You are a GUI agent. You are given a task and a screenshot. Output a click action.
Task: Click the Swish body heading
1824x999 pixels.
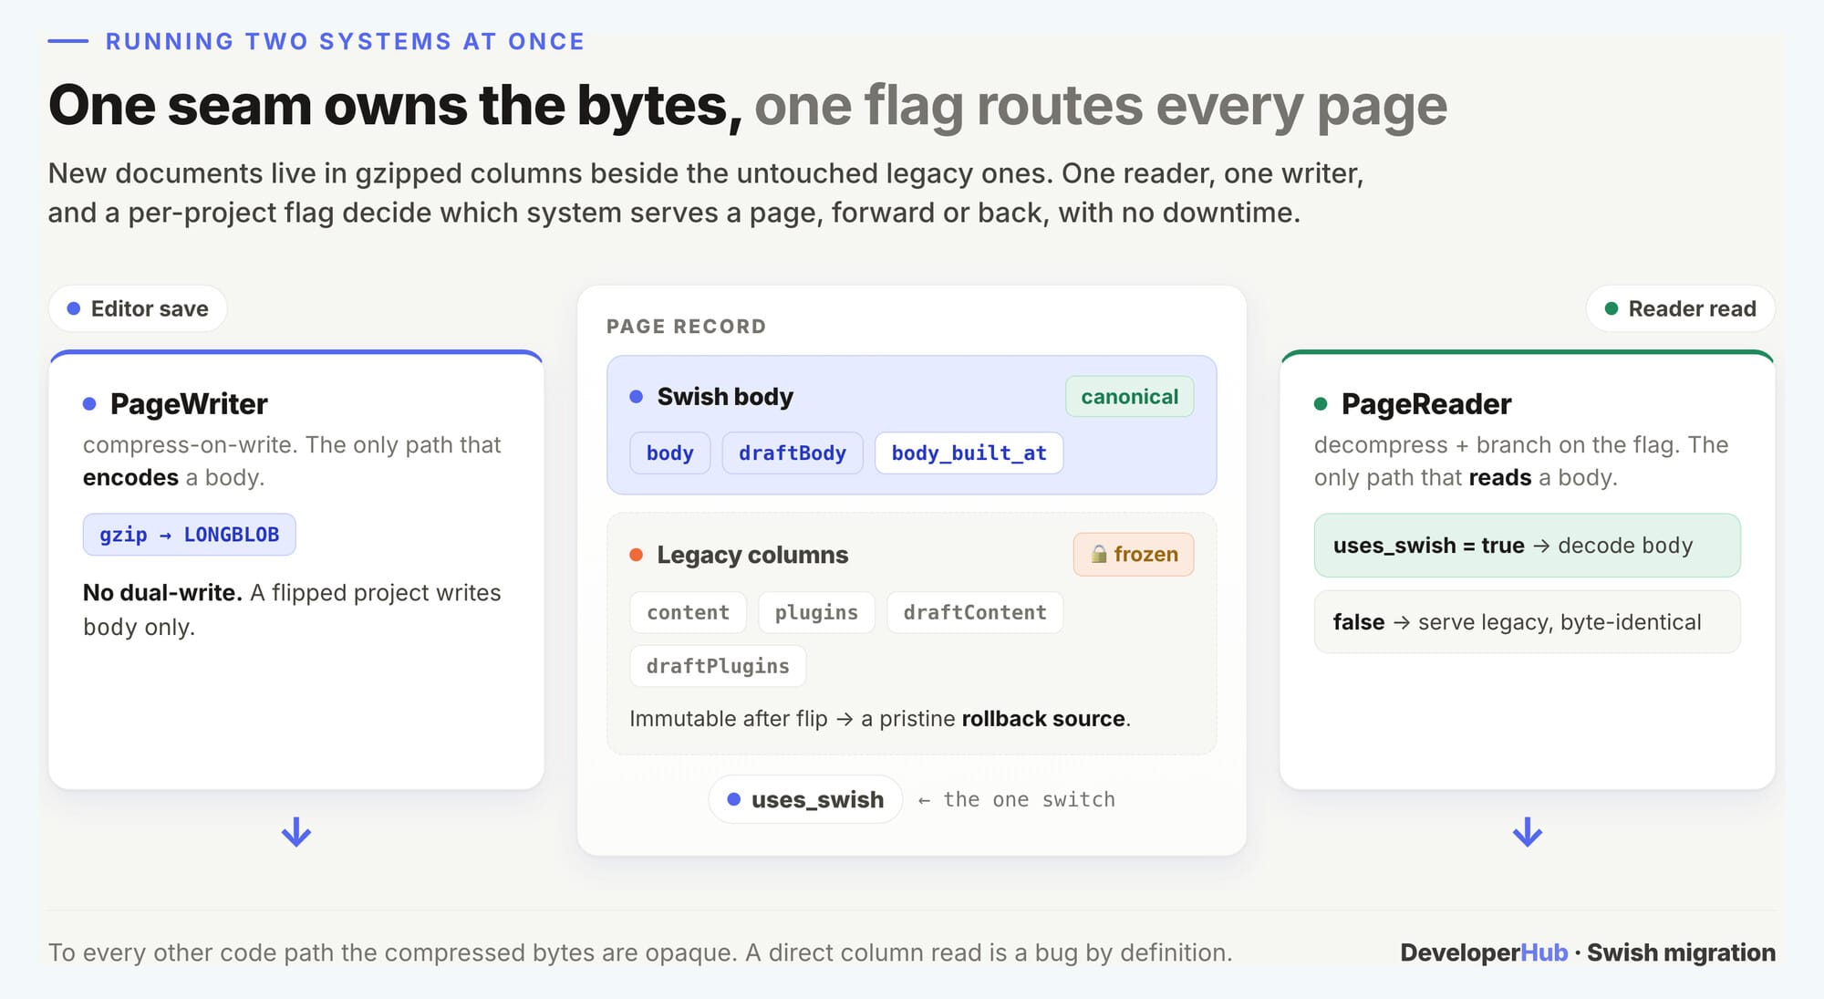point(725,397)
